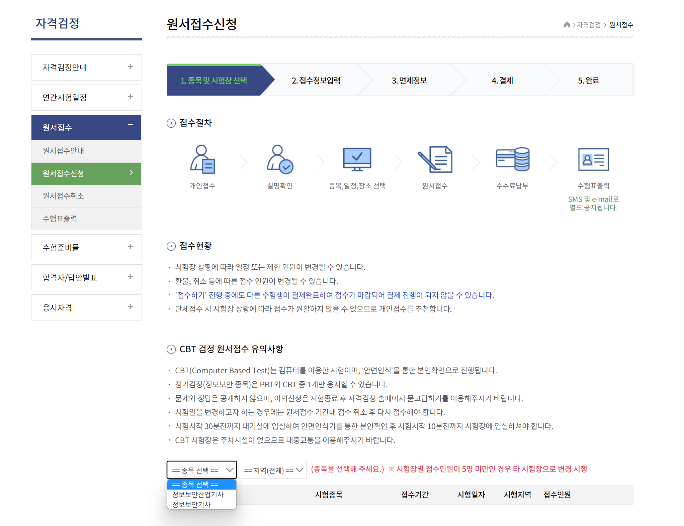The height and width of the screenshot is (526, 684).
Task: Click the 수험표출력 ID card icon
Action: (593, 159)
